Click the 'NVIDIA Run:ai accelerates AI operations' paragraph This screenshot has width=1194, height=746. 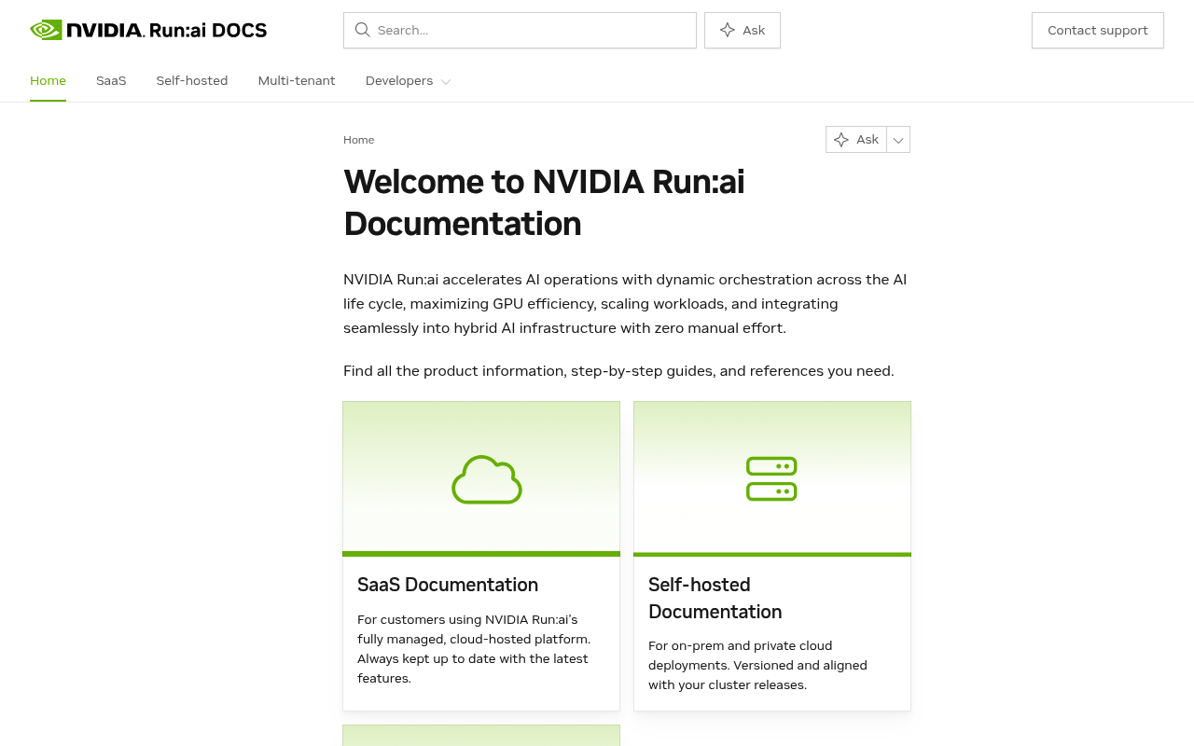pos(625,304)
